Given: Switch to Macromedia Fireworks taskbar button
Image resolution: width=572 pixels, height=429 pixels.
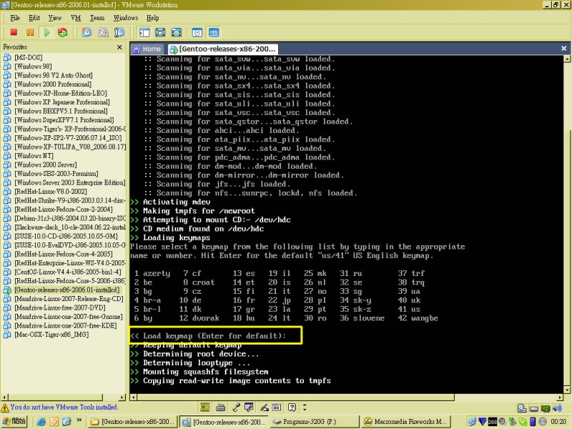Looking at the screenshot, I should (406, 422).
